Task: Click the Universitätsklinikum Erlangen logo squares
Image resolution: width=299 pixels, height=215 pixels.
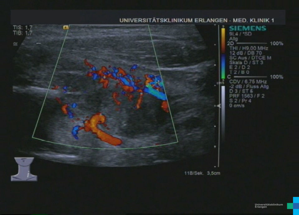Action: (293, 206)
